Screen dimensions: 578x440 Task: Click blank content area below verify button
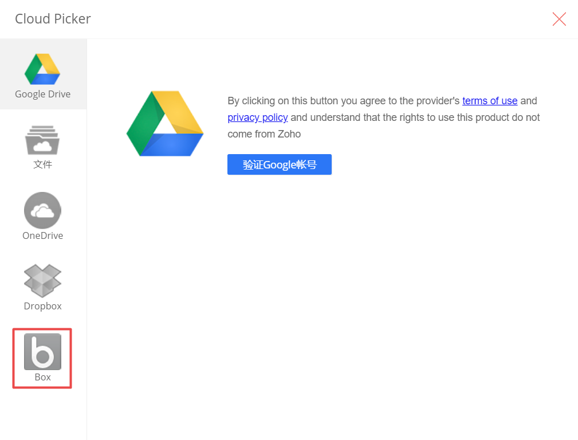[x=332, y=286]
